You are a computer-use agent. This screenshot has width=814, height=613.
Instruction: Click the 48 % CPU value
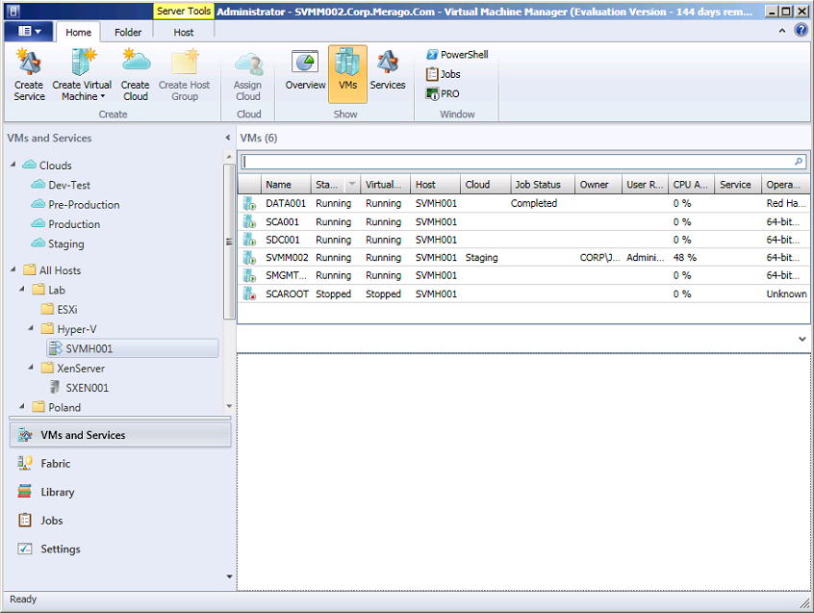[685, 258]
